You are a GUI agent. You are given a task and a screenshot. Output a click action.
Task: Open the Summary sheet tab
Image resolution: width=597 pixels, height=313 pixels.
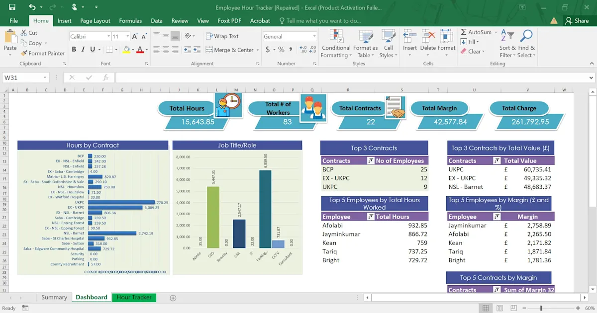(54, 297)
